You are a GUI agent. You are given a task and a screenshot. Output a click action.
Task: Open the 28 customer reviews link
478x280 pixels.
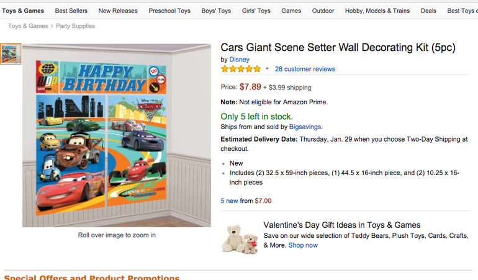[x=305, y=69]
